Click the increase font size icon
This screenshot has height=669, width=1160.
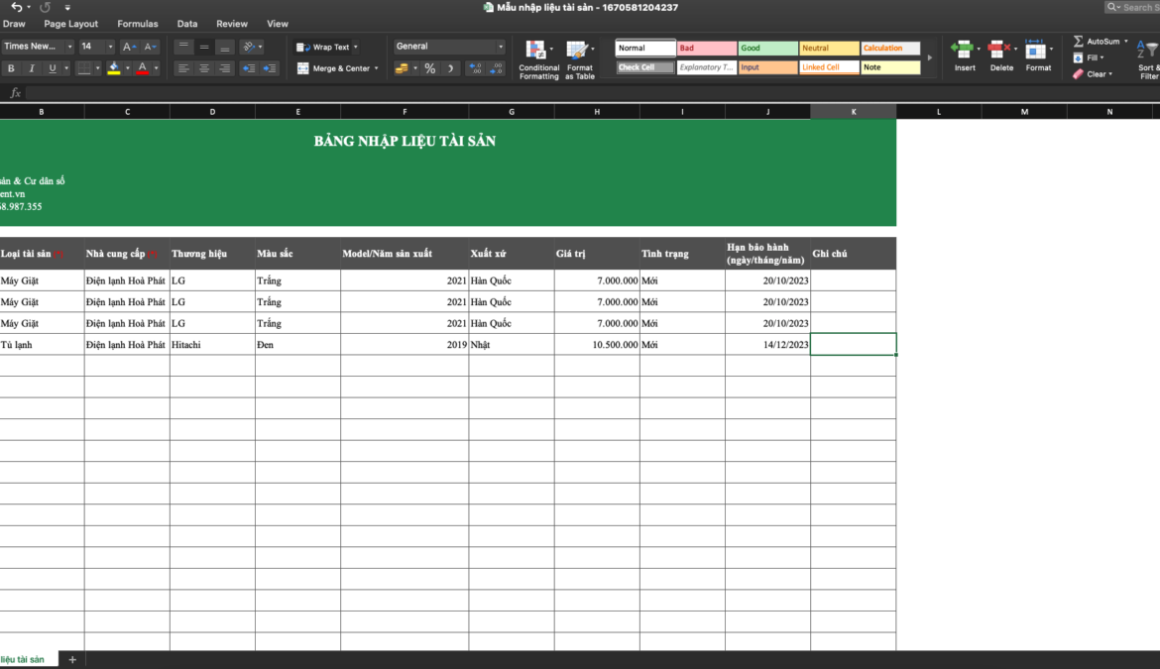[x=129, y=47]
